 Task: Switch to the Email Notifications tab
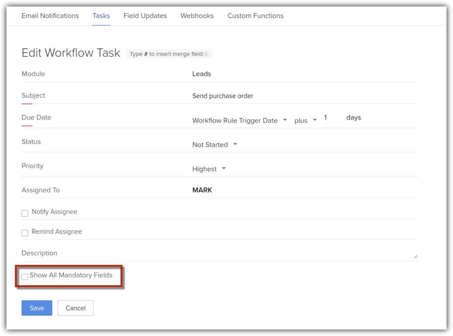50,16
